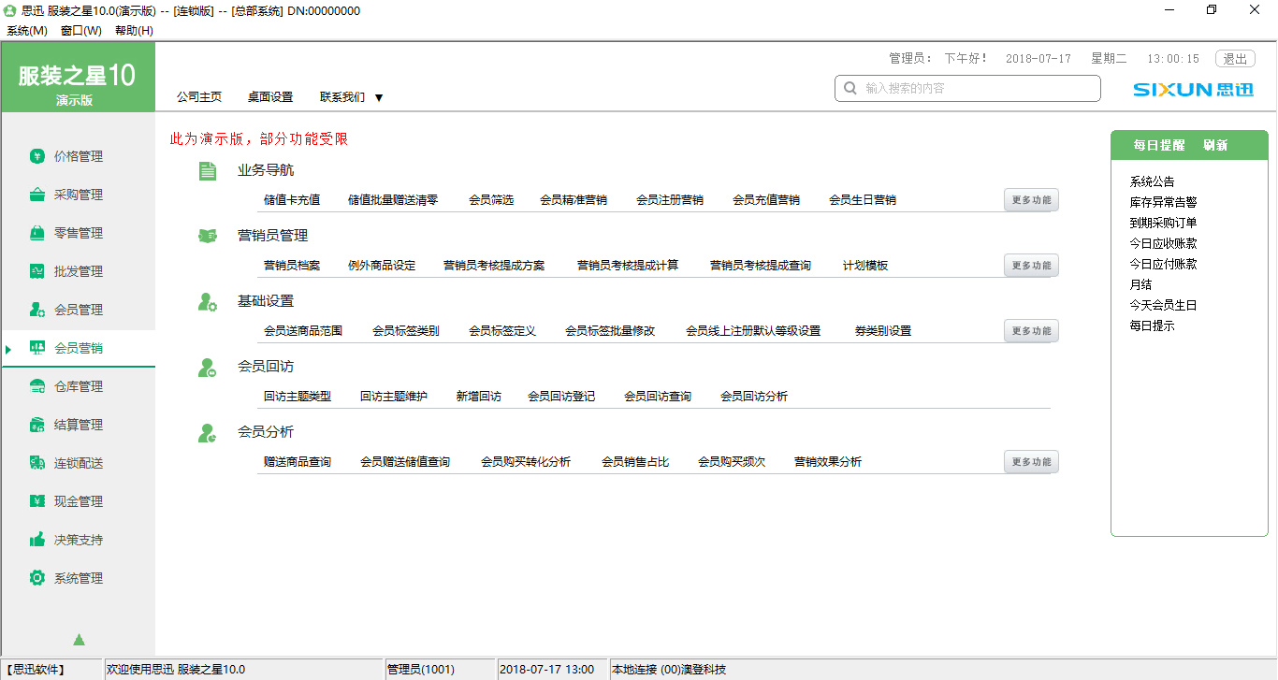Open 会员精准营销 link
The width and height of the screenshot is (1278, 680).
(574, 199)
